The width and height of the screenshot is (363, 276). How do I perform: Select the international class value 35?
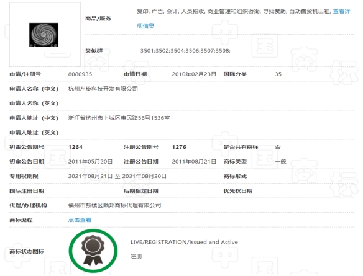[x=278, y=74]
